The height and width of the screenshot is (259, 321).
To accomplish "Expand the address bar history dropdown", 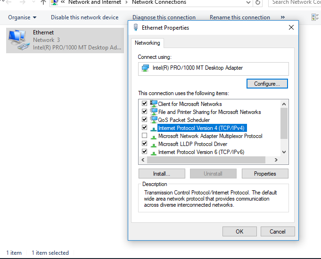I will [248, 2].
